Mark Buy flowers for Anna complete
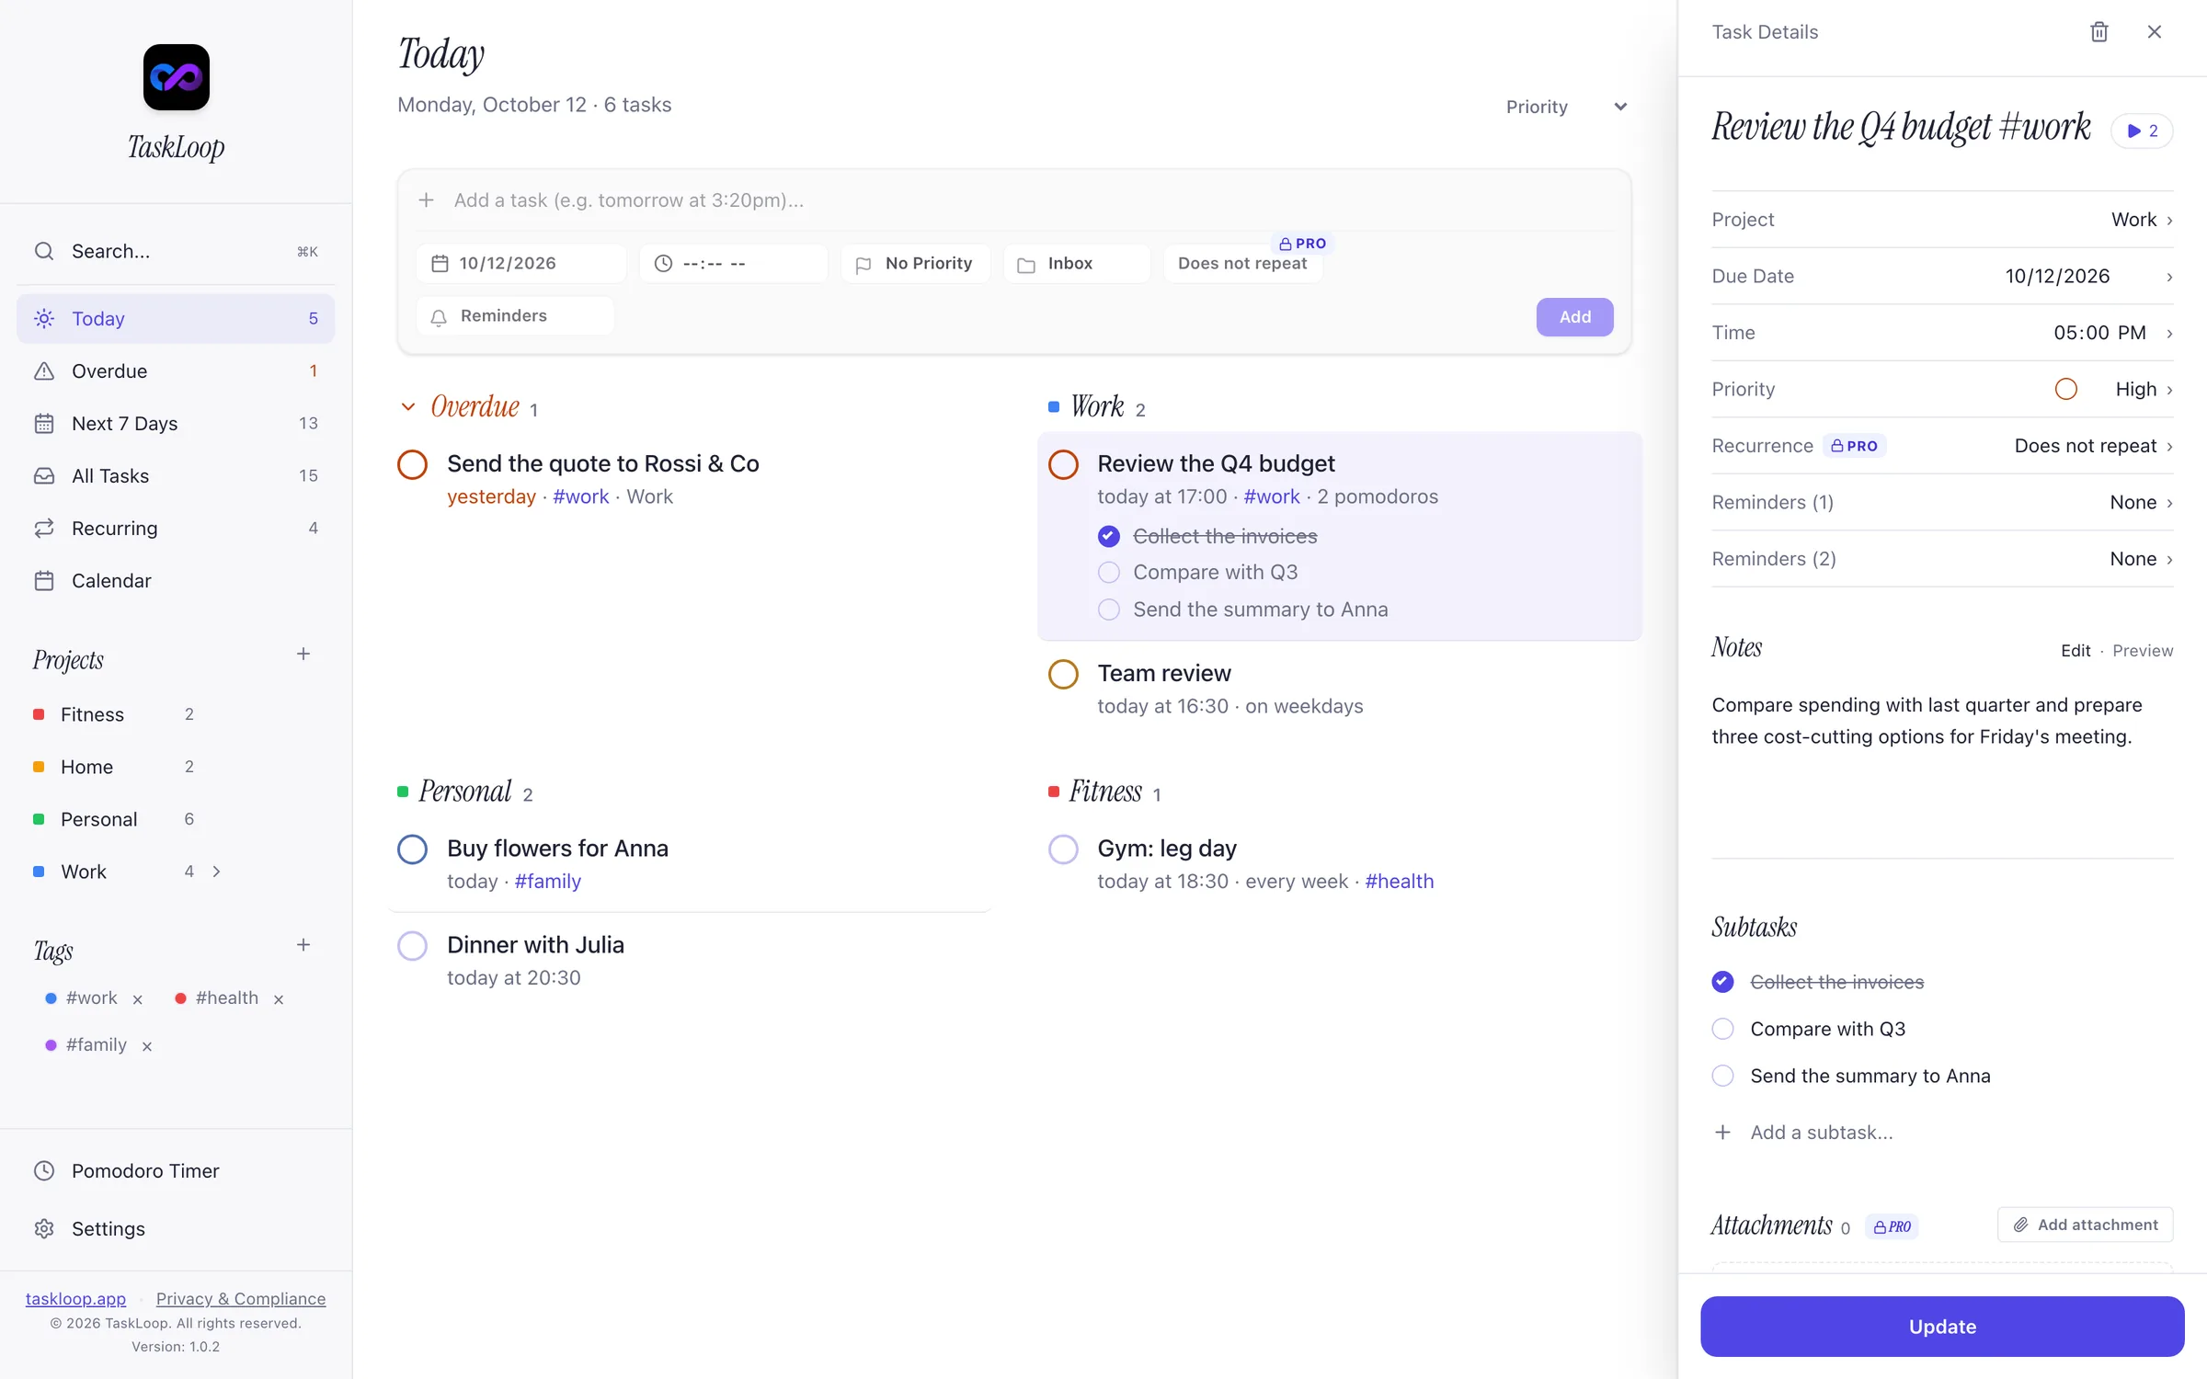 [412, 849]
